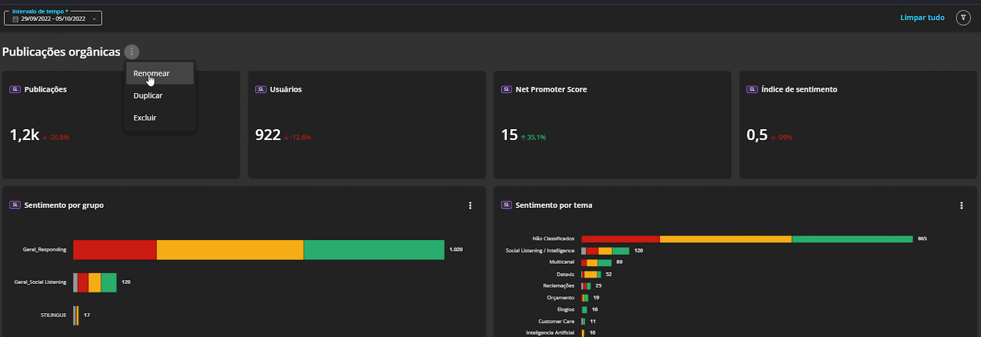Click red segment of Não Classificados bar
981x337 pixels.
620,239
